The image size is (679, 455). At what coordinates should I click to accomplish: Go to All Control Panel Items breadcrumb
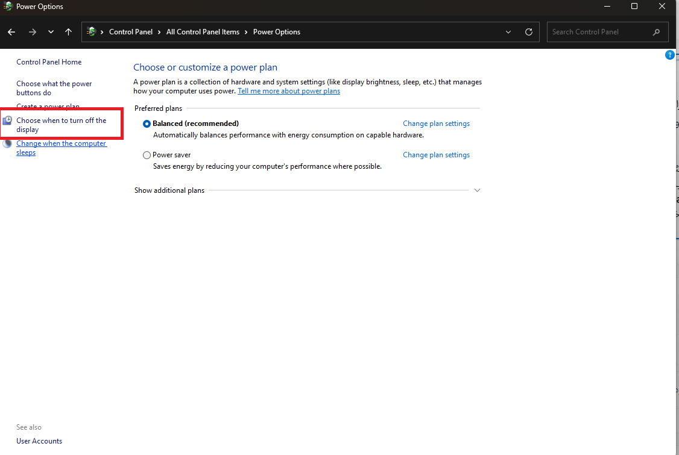203,32
